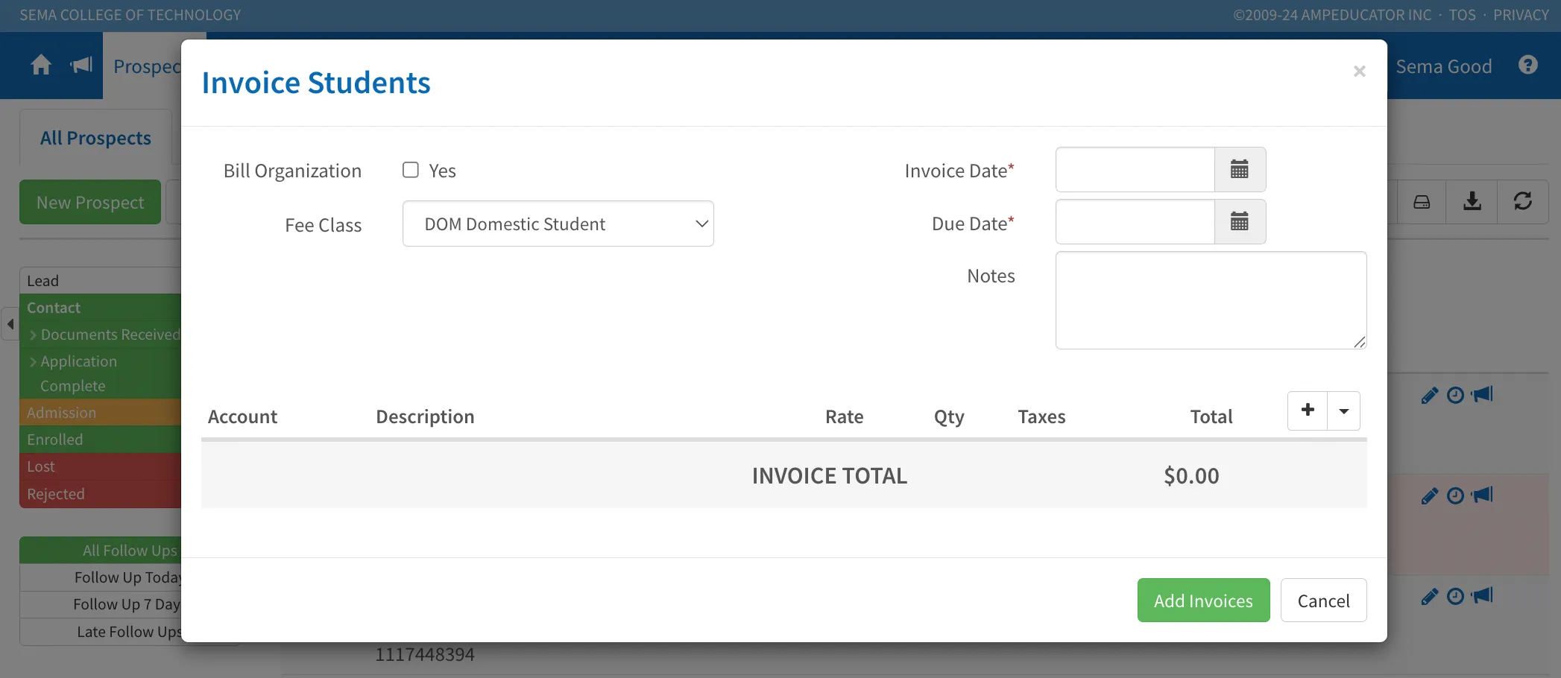The width and height of the screenshot is (1561, 678).
Task: Open the caret dropdown beside add line
Action: (1344, 411)
